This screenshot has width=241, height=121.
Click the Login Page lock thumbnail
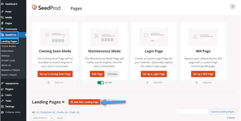pos(154,37)
